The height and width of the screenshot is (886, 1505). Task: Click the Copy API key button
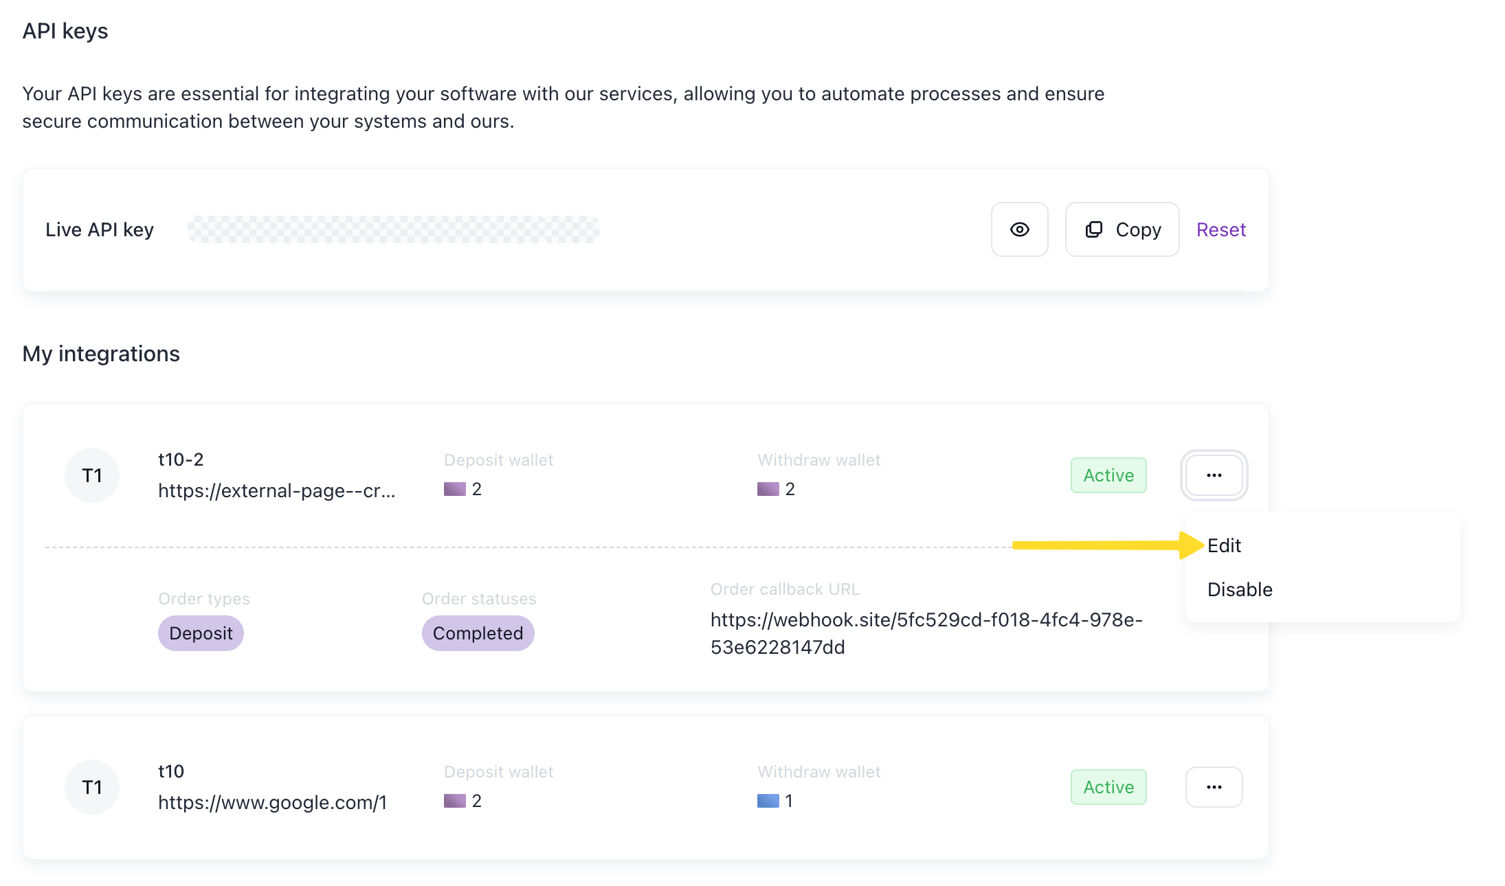click(x=1122, y=229)
